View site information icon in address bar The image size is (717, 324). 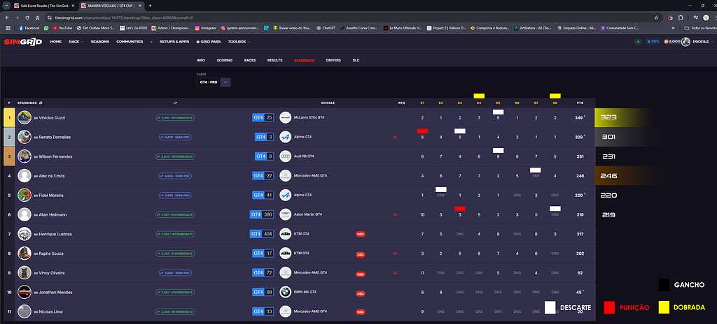coord(50,17)
